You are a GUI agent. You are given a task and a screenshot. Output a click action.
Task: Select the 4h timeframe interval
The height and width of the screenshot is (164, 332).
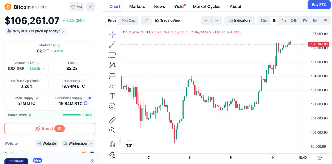(x=283, y=20)
